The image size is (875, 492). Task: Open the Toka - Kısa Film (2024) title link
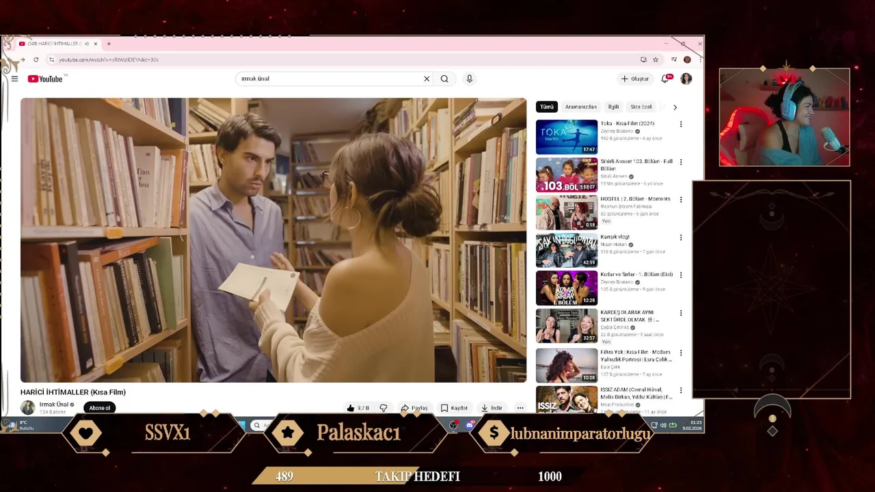[628, 124]
